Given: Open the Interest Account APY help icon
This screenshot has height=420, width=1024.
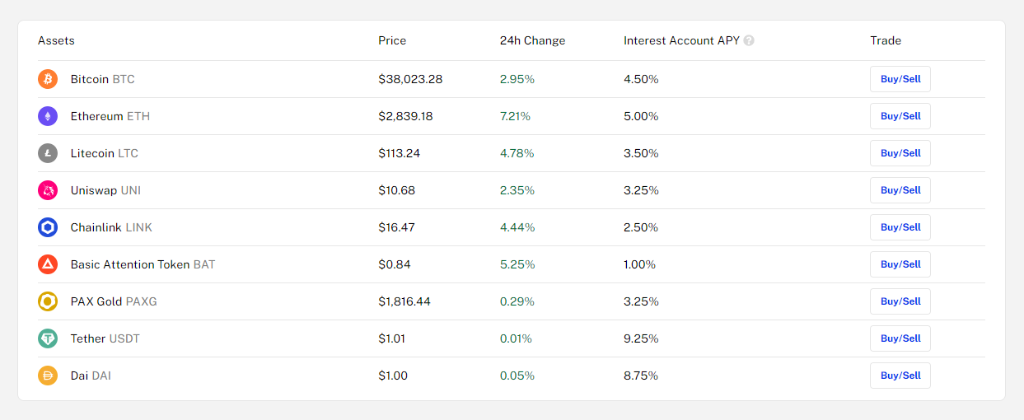Looking at the screenshot, I should 749,40.
